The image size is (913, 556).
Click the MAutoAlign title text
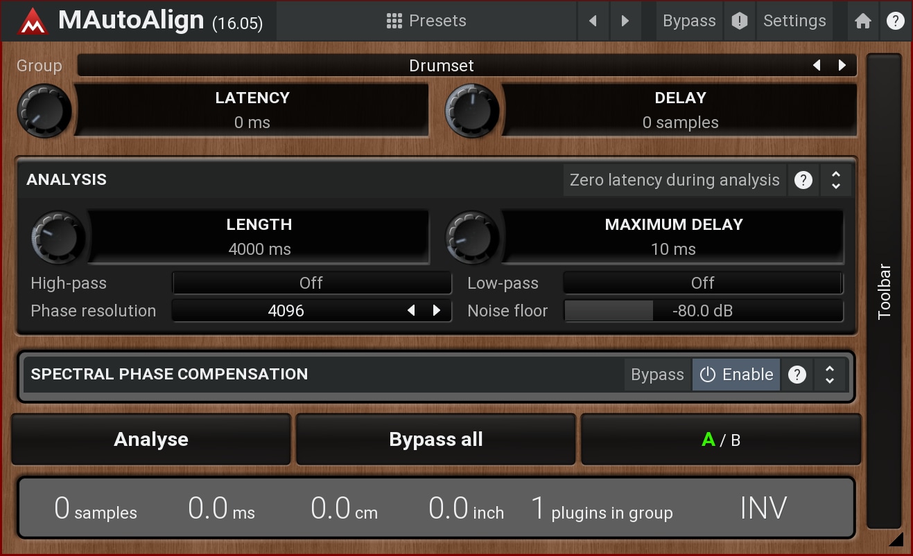(x=131, y=20)
